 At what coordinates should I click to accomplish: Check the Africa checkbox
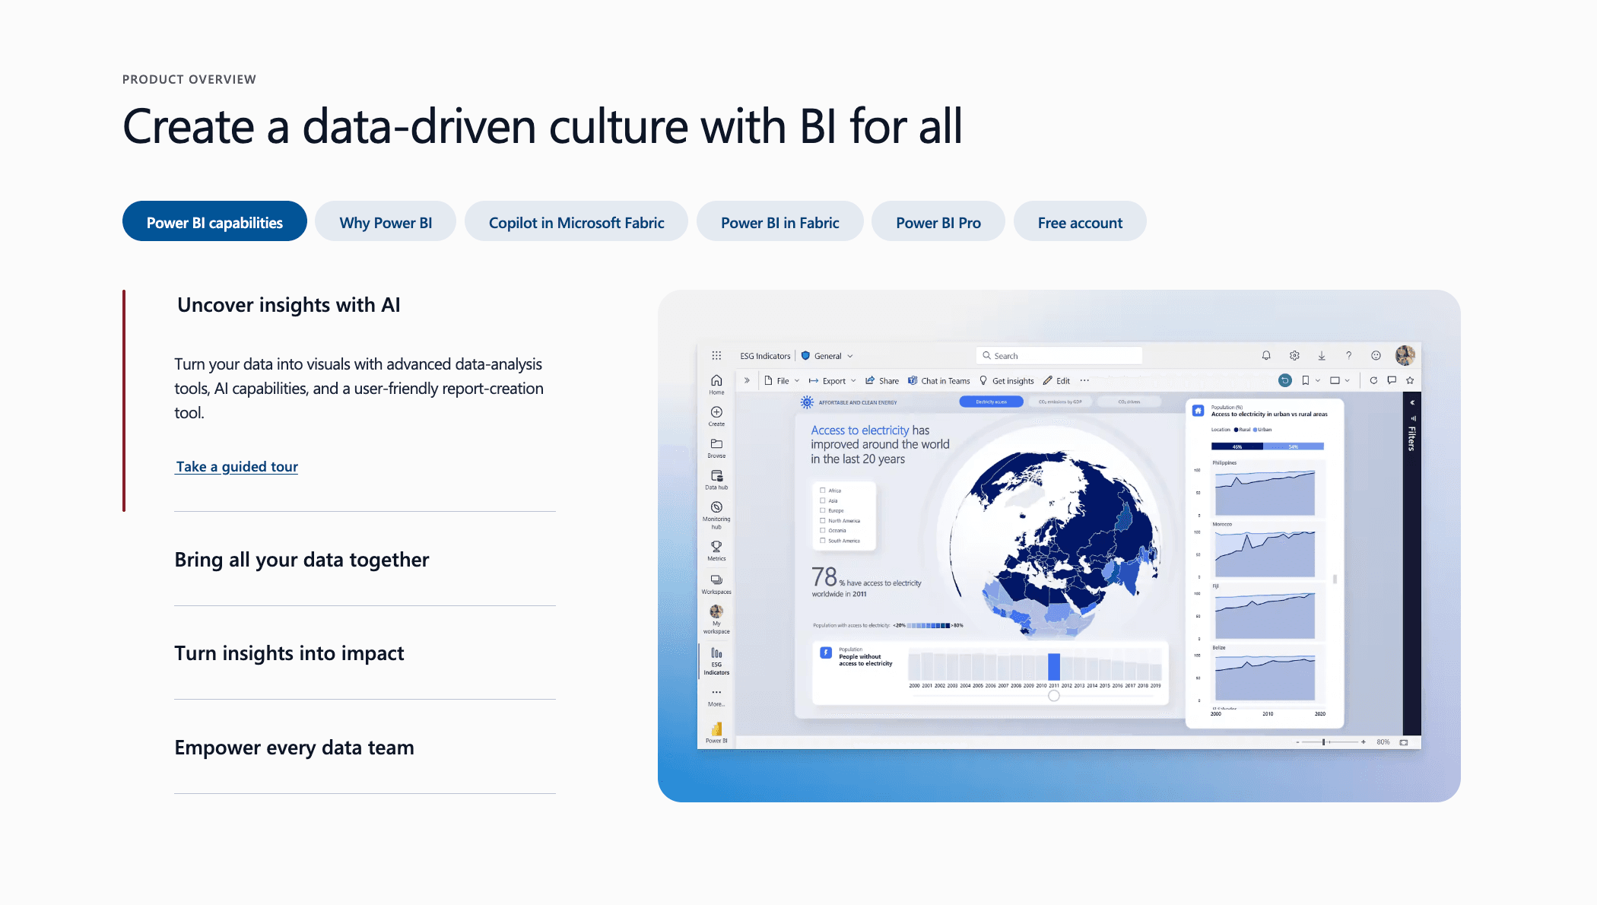[823, 491]
